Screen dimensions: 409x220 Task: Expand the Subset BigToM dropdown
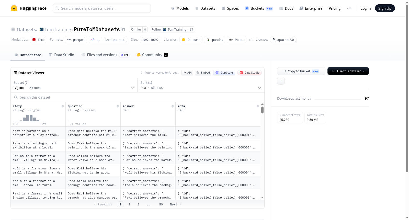pyautogui.click(x=74, y=85)
